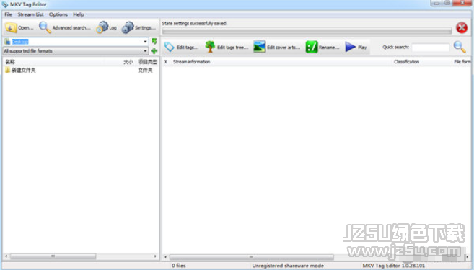Click the 文件夹 type cell
The image size is (474, 270).
coord(145,71)
